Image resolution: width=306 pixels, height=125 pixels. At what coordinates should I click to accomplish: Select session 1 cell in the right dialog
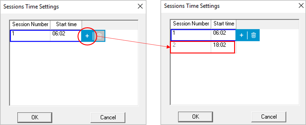191,35
